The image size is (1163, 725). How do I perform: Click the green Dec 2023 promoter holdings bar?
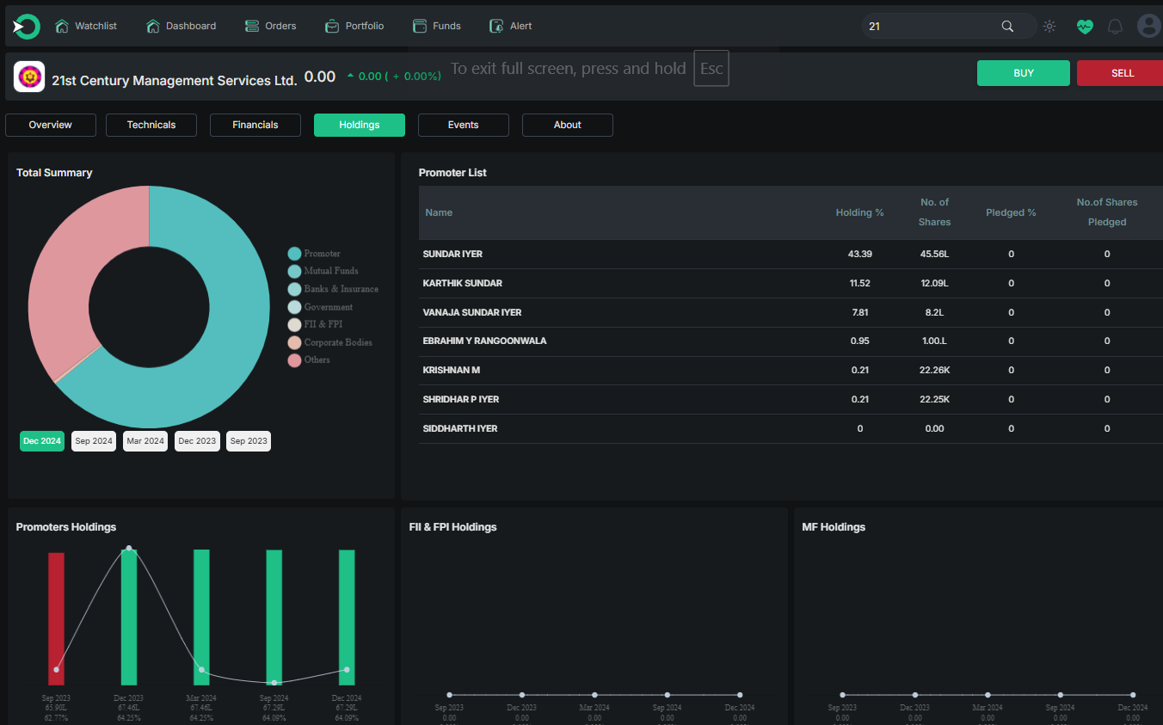129,617
